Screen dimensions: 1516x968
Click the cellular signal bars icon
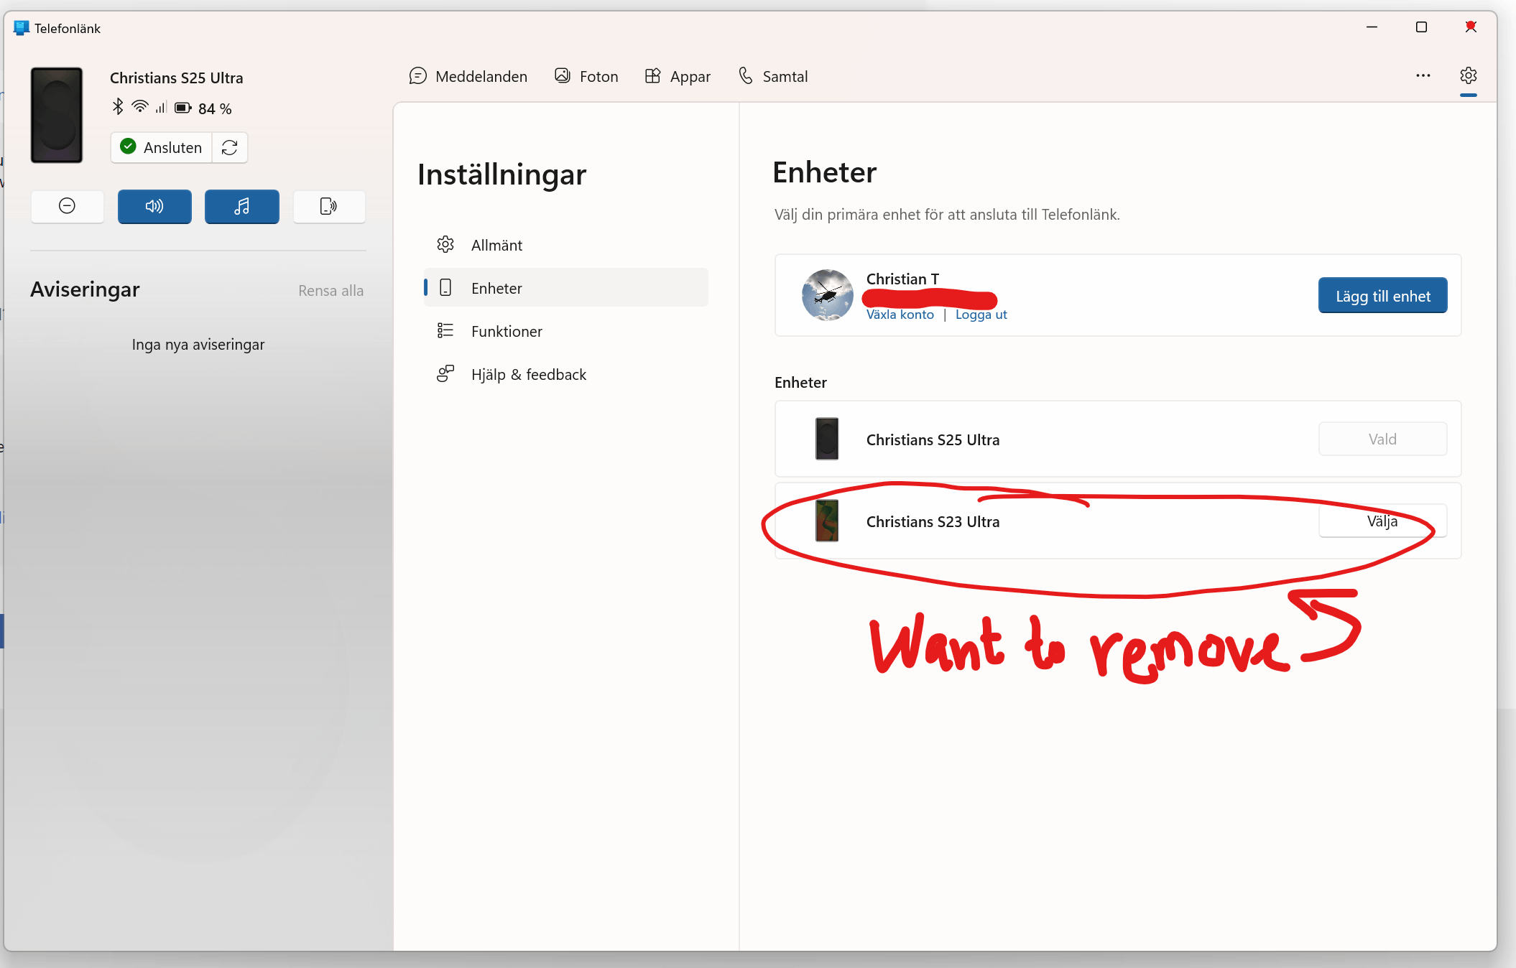pyautogui.click(x=161, y=108)
